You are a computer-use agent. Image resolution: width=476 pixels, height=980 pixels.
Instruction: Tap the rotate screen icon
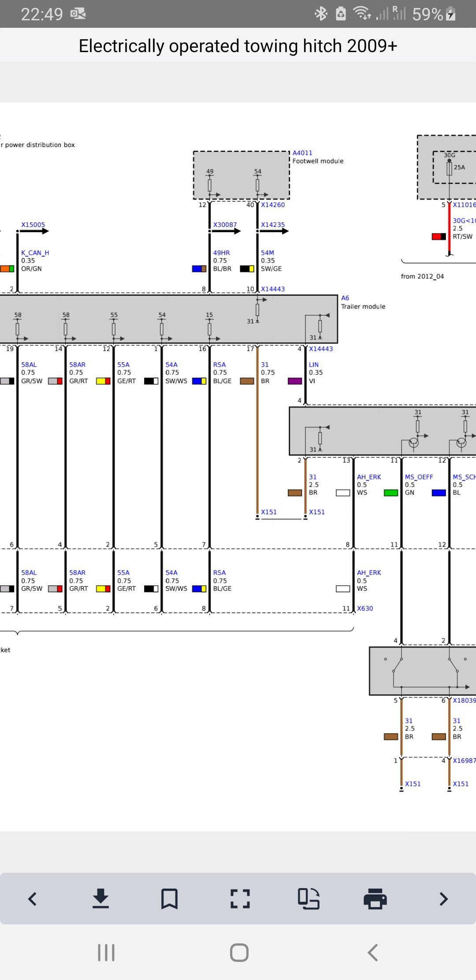point(309,899)
